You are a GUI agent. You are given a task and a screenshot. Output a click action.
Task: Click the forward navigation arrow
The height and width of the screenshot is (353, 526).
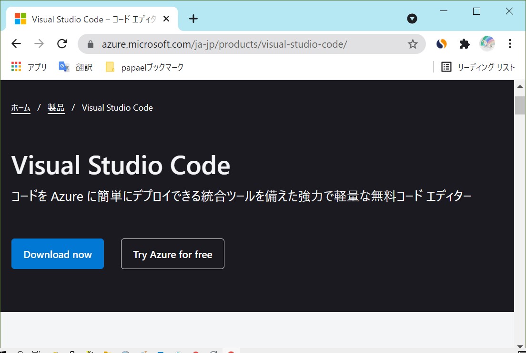click(x=39, y=44)
